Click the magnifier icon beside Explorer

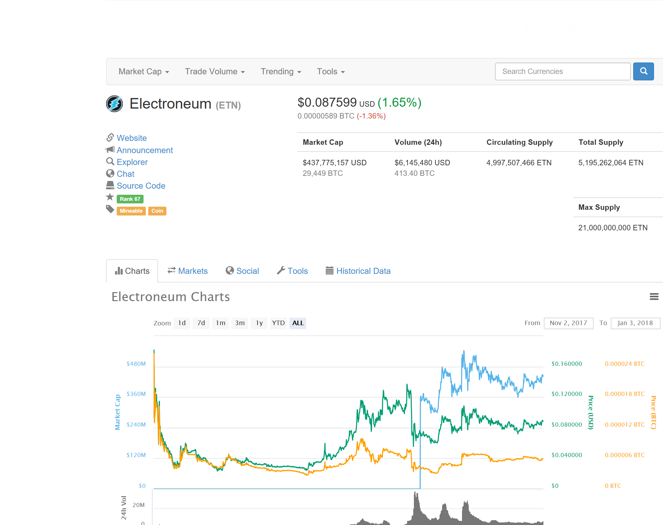[x=110, y=161]
